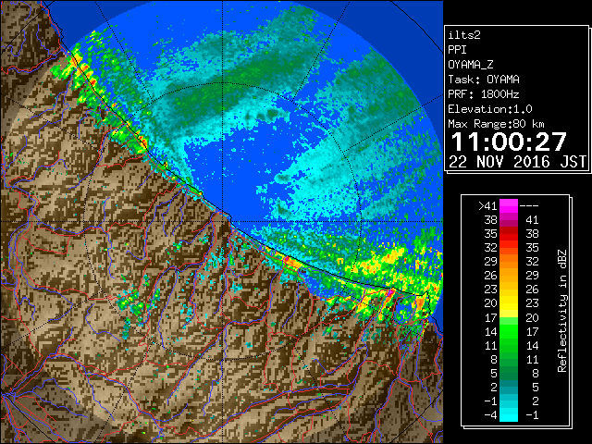Click the PPI scan type label
This screenshot has width=592, height=444.
(x=457, y=50)
